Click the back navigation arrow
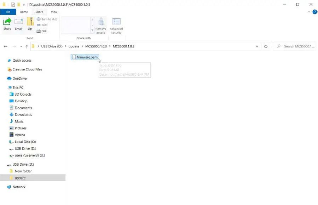The height and width of the screenshot is (205, 318). 5,46
